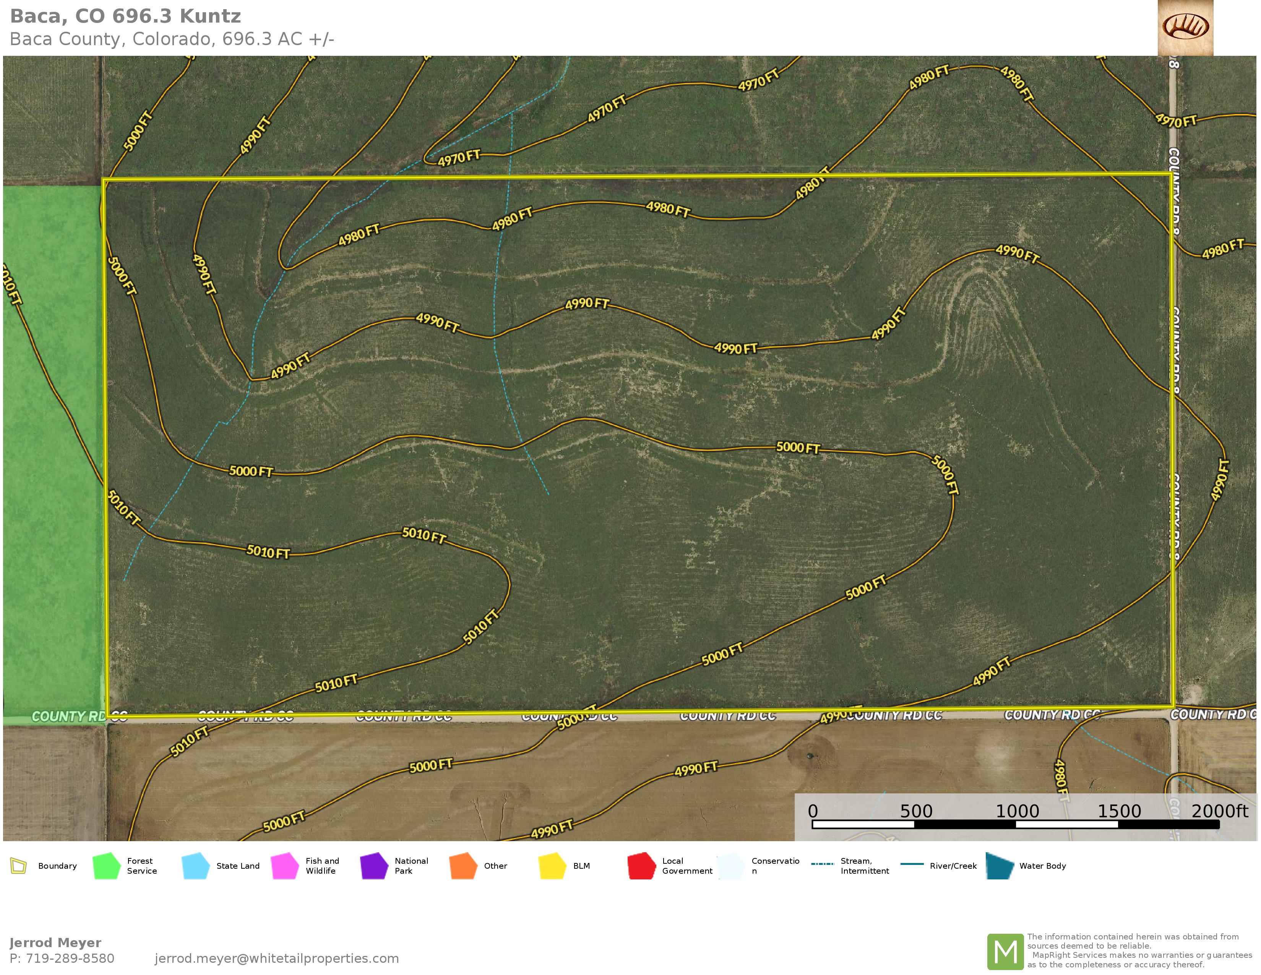The image size is (1261, 975).
Task: Click the teal Water Body legend icon
Action: click(1000, 866)
